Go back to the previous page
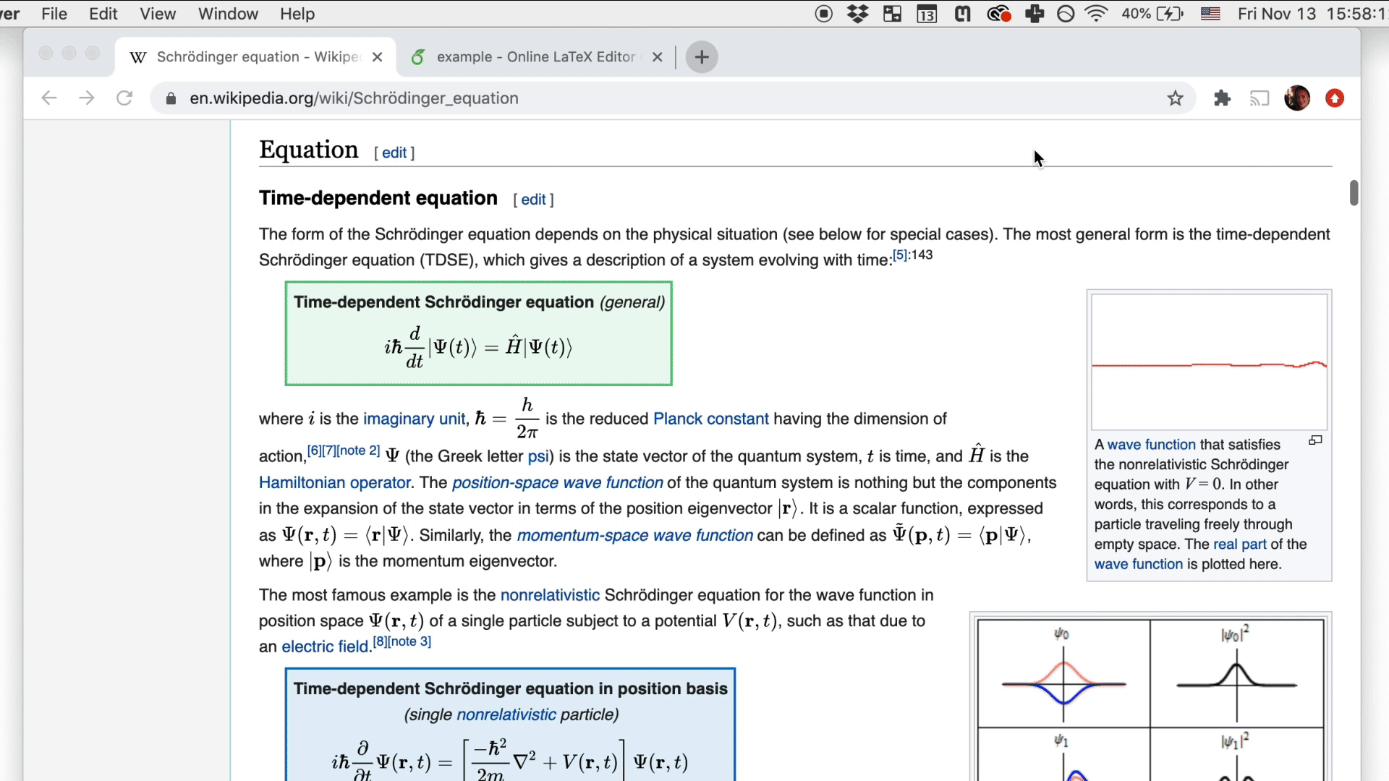1389x781 pixels. (x=49, y=98)
